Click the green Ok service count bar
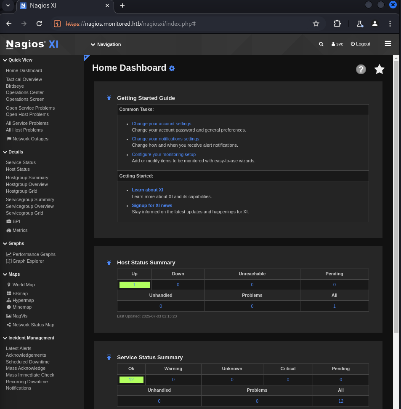The image size is (401, 409). (x=131, y=379)
